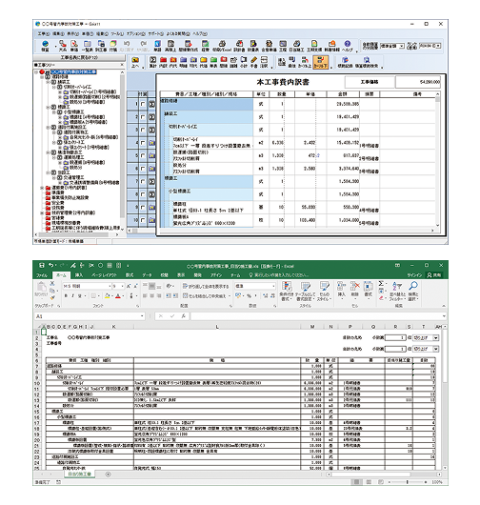Click the font color red A swatch
Screen dimensions: 480x505
118,295
